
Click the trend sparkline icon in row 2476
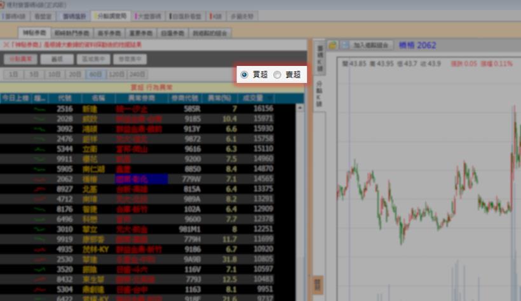40,139
